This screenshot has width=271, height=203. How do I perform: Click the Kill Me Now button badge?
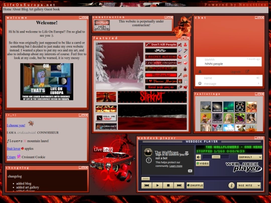[106, 118]
